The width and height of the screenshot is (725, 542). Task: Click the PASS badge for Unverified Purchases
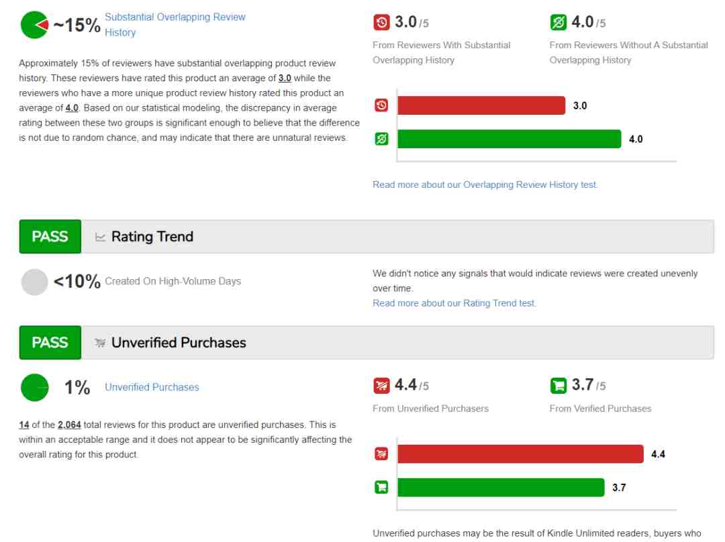[x=50, y=342]
